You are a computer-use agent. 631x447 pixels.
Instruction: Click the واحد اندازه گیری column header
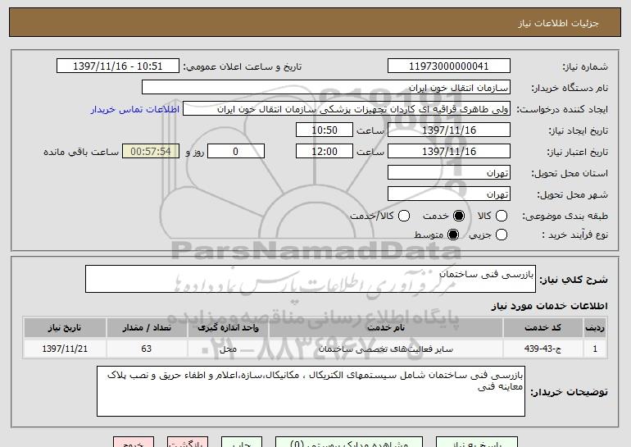(x=228, y=328)
